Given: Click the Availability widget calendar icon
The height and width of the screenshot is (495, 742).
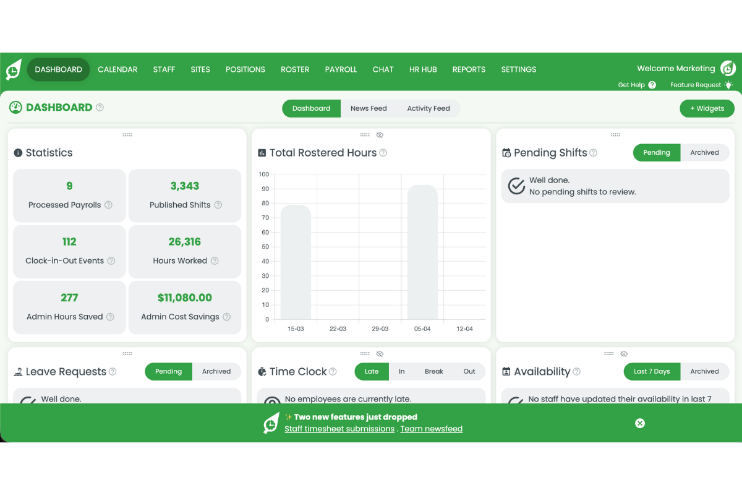Looking at the screenshot, I should (x=508, y=371).
